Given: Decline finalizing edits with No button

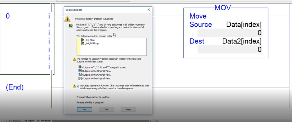Looking at the screenshot, I should [106, 109].
